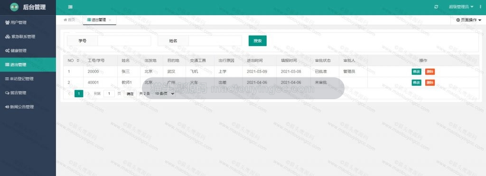
Task: Open the 超级管理员 user dropdown
Action: click(461, 7)
